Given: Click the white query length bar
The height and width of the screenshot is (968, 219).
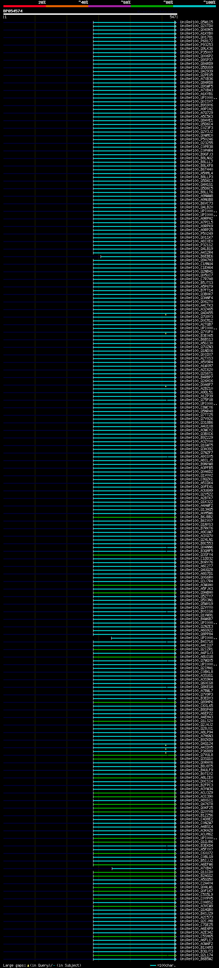Looking at the screenshot, I should tap(90, 14).
